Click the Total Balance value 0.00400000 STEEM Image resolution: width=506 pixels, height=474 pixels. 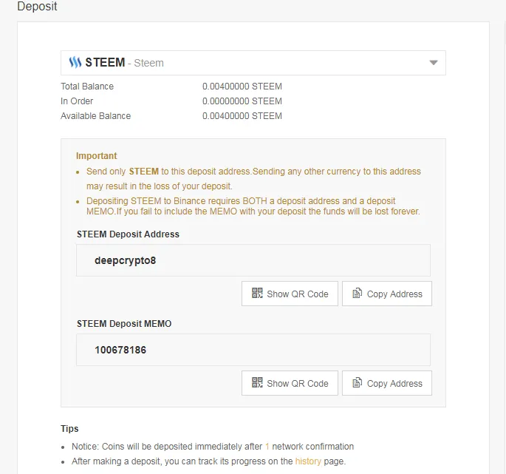pyautogui.click(x=242, y=87)
